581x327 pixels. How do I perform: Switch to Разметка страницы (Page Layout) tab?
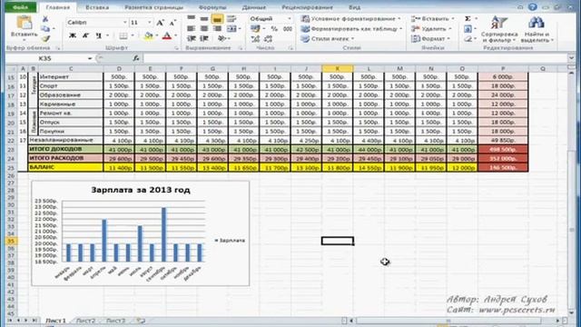[153, 7]
